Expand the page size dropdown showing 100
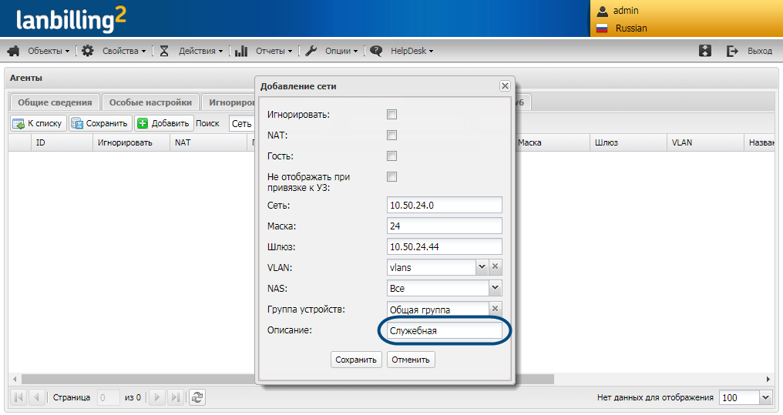Image resolution: width=783 pixels, height=415 pixels. (x=765, y=397)
